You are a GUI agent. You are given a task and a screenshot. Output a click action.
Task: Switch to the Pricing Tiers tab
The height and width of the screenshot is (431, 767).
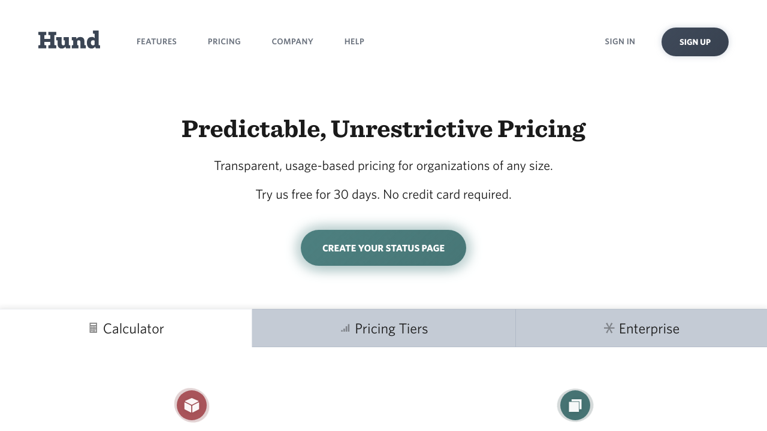click(x=391, y=329)
